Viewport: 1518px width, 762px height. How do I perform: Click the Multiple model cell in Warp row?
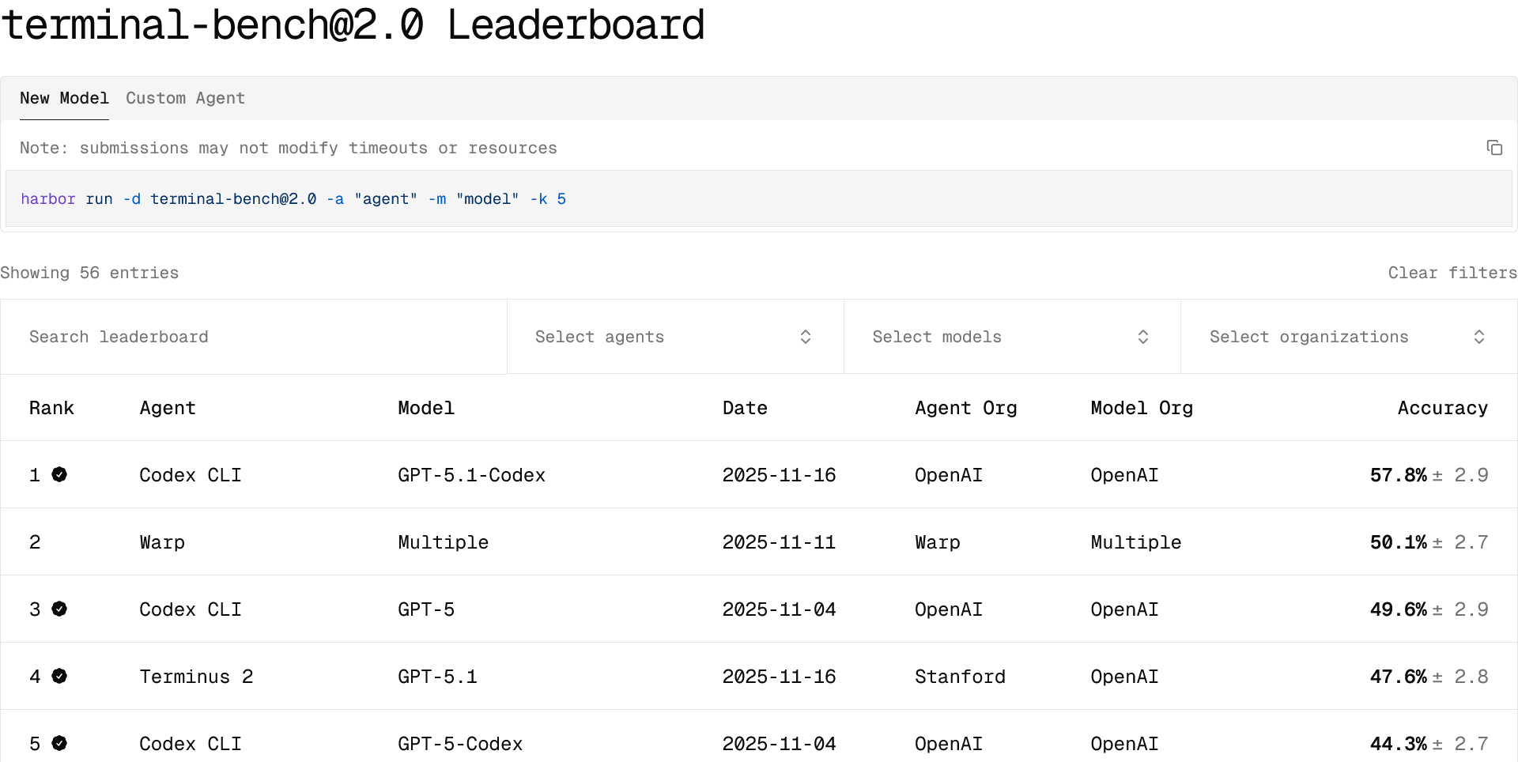click(x=444, y=542)
